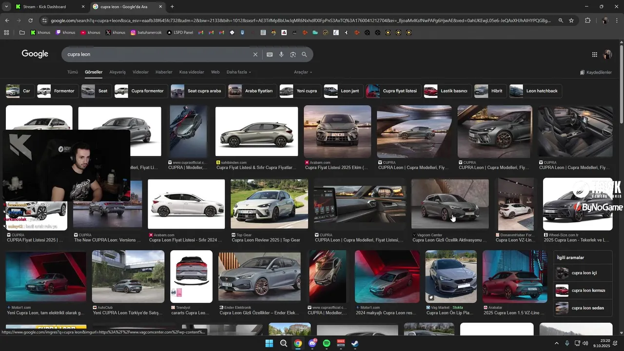Open Steam from the taskbar
624x351 pixels.
pos(355,343)
